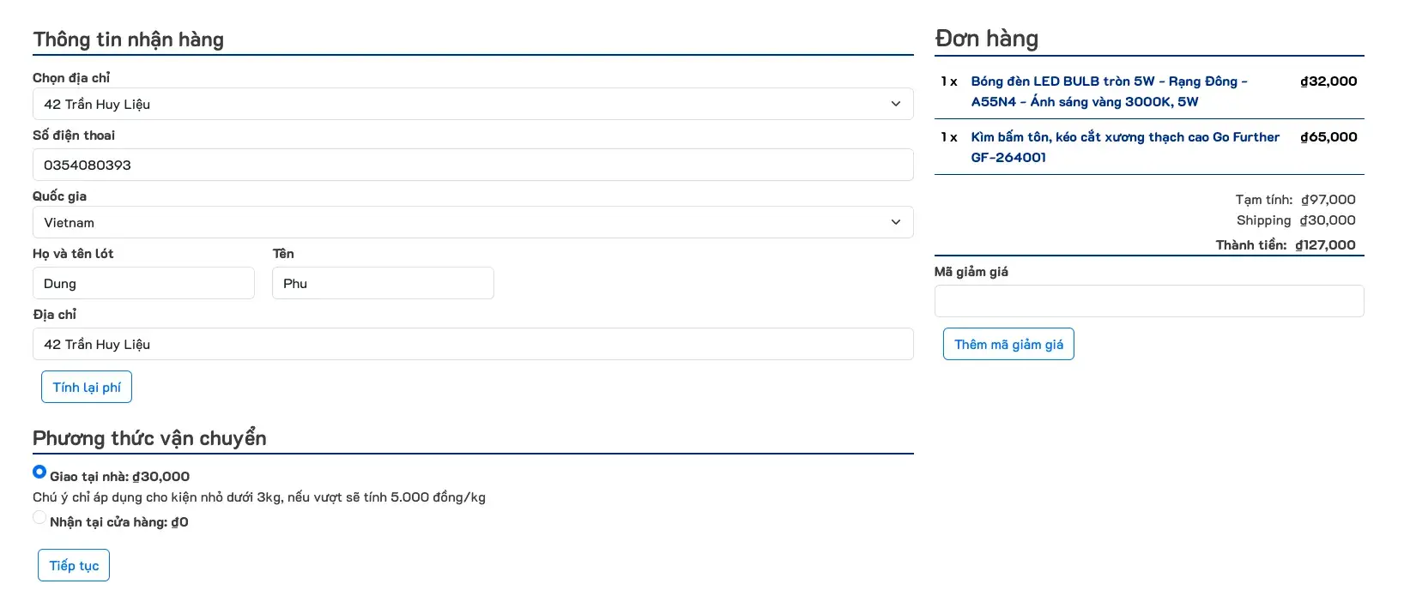Focus the empty "Mã giảm giá" coupon field

pyautogui.click(x=1148, y=302)
